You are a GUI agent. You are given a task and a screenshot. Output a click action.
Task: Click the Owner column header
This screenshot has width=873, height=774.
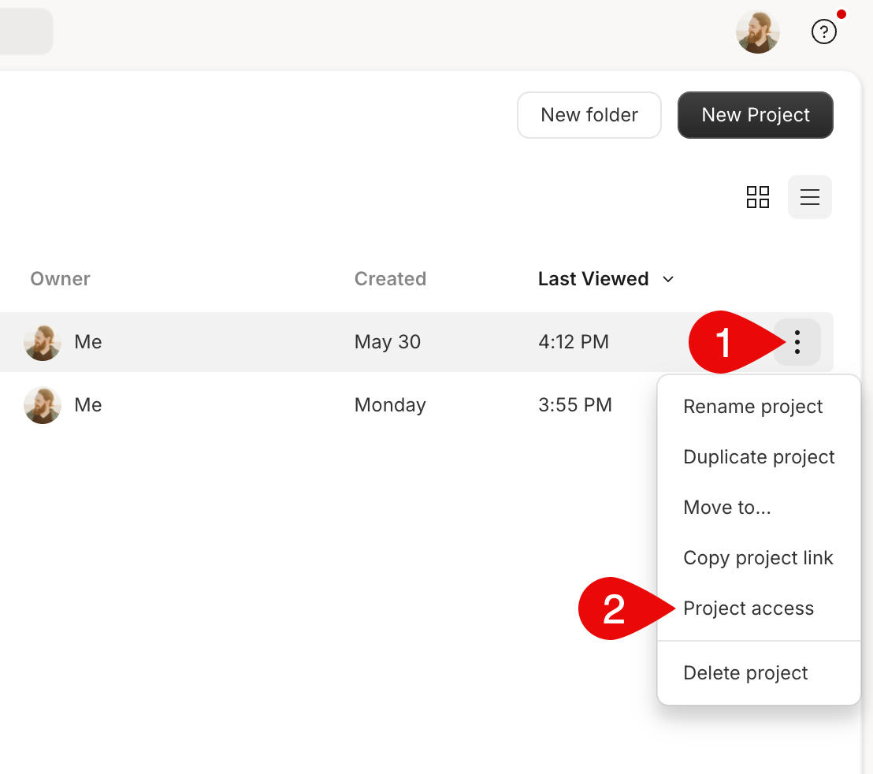tap(60, 279)
